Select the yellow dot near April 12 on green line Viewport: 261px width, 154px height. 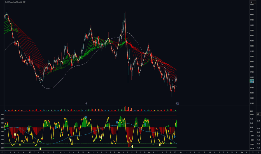coord(132,146)
